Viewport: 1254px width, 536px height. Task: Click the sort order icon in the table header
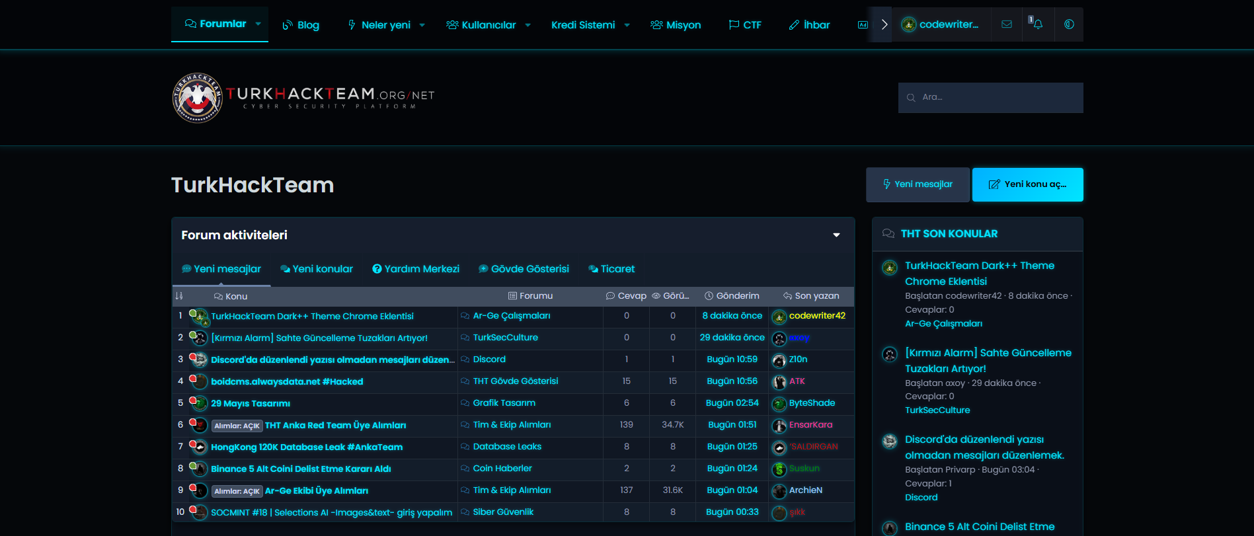[x=178, y=296]
